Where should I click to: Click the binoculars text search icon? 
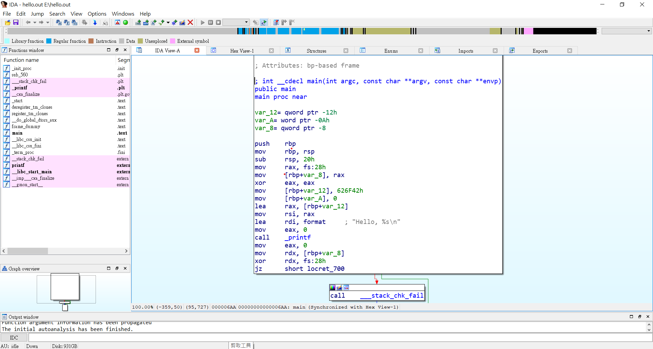(67, 22)
